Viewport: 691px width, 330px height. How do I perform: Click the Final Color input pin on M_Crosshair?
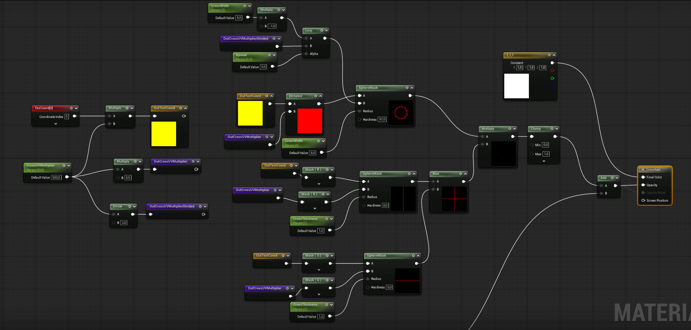[x=643, y=177]
